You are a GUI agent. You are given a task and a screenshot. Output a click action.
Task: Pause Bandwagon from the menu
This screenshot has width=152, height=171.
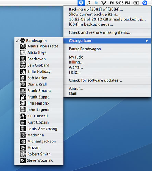tap(85, 49)
